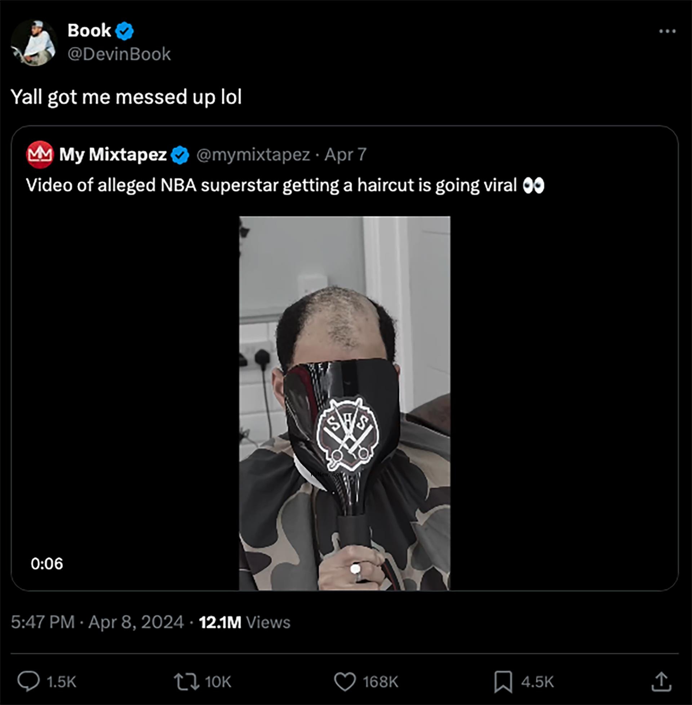
Task: Like the post with the heart icon
Action: (345, 681)
